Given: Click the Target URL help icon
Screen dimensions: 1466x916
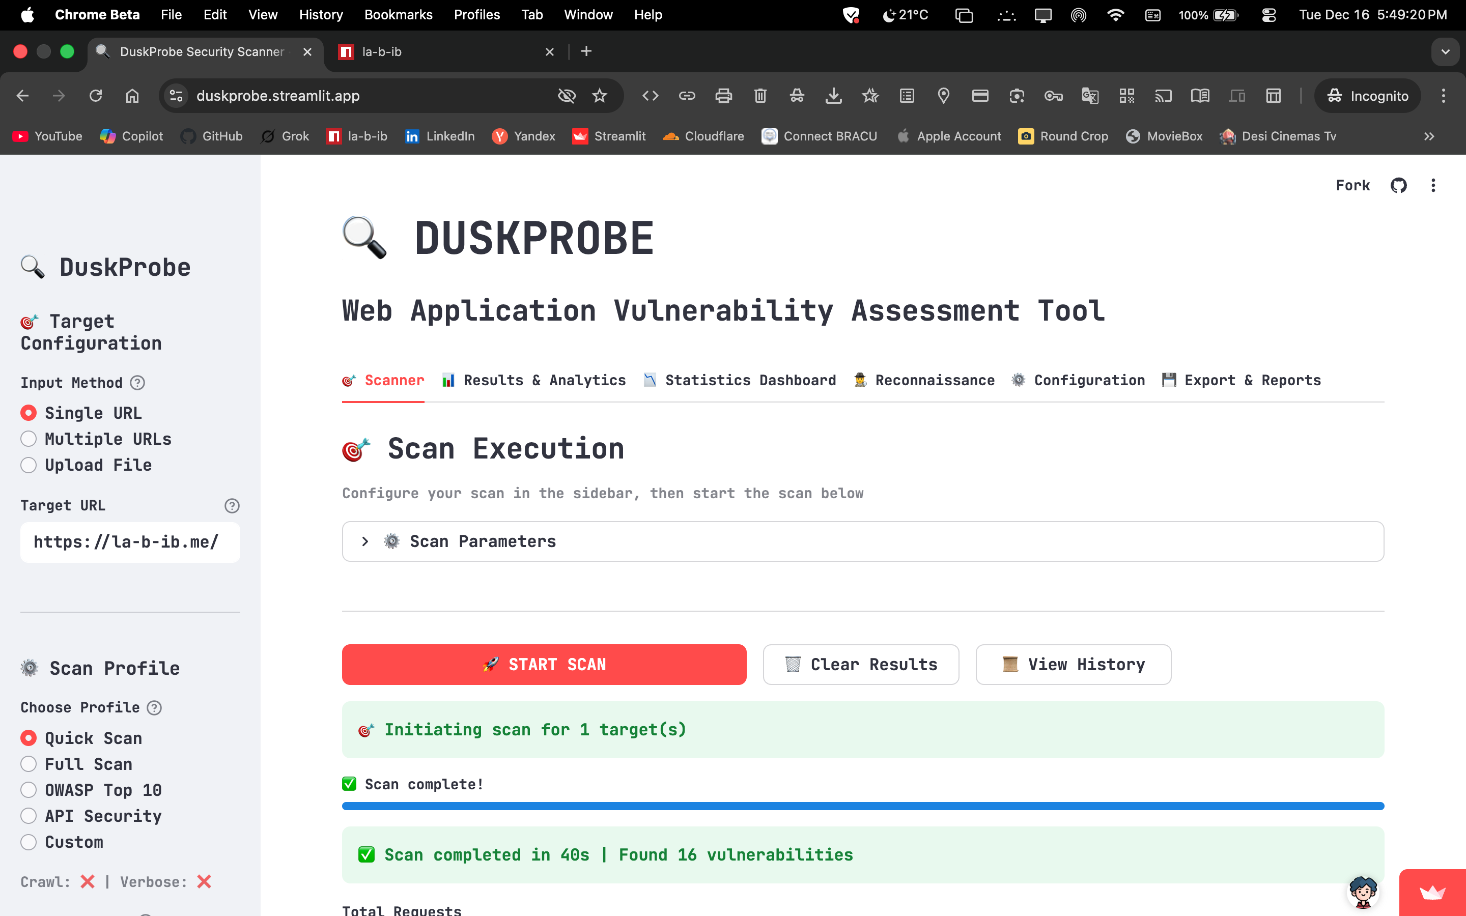Looking at the screenshot, I should coord(232,506).
